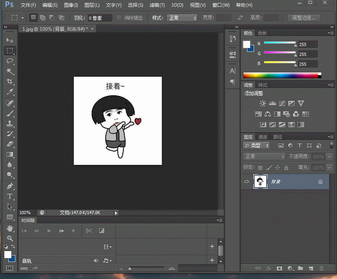
Task: Toggle lock transparent pixels in Layers panel
Action: tap(260, 168)
